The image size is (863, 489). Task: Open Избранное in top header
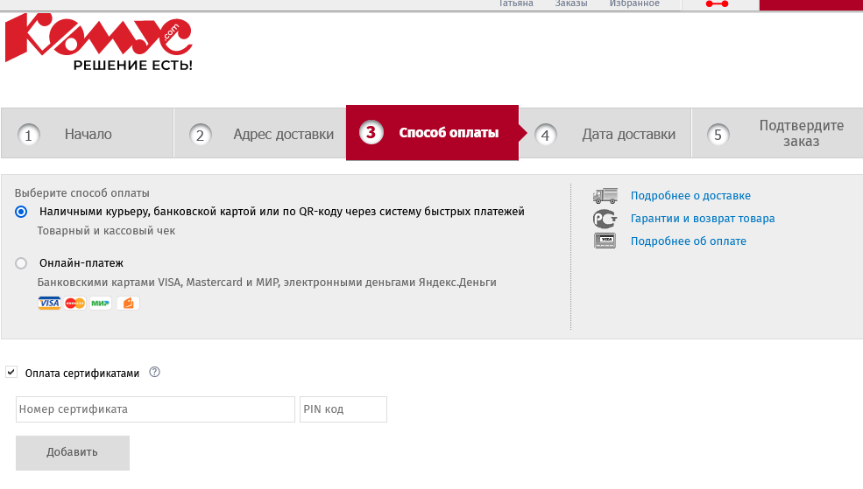coord(634,3)
